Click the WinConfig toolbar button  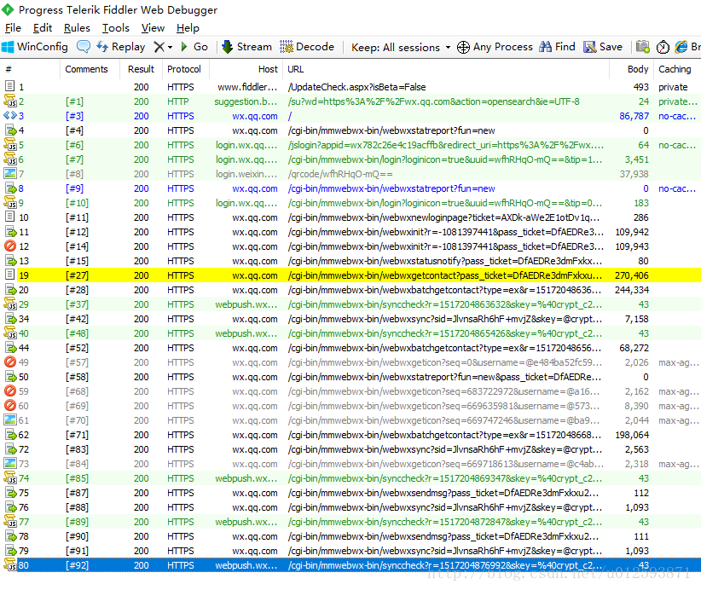[x=35, y=47]
